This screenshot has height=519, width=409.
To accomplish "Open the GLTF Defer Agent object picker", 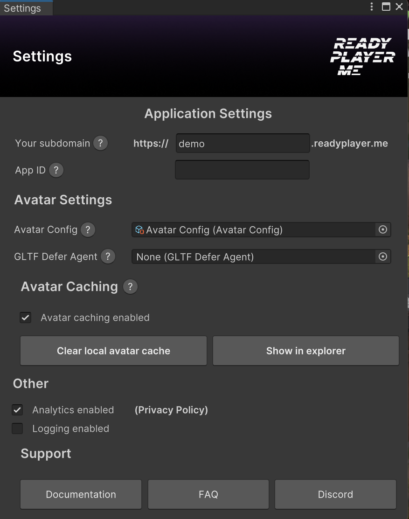I will pos(382,256).
